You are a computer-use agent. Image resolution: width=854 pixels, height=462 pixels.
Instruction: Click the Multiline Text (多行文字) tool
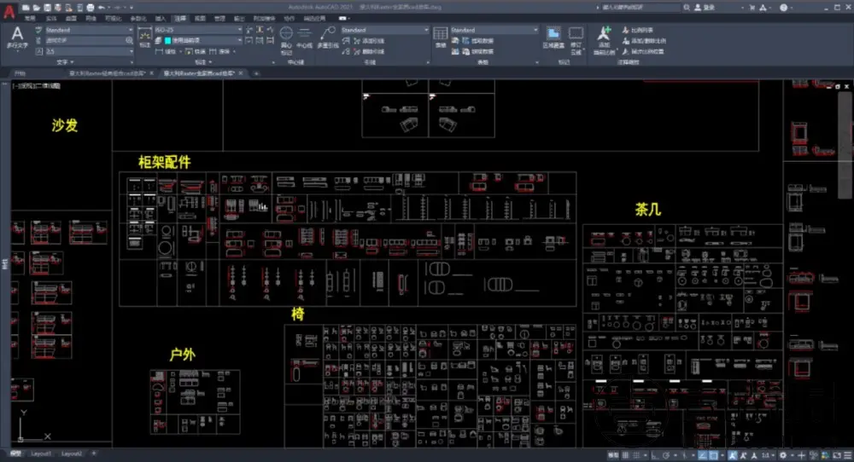17,37
